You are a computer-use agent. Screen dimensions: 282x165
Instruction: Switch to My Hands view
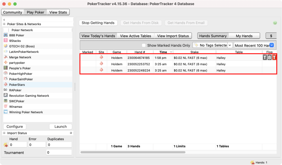coord(244,36)
